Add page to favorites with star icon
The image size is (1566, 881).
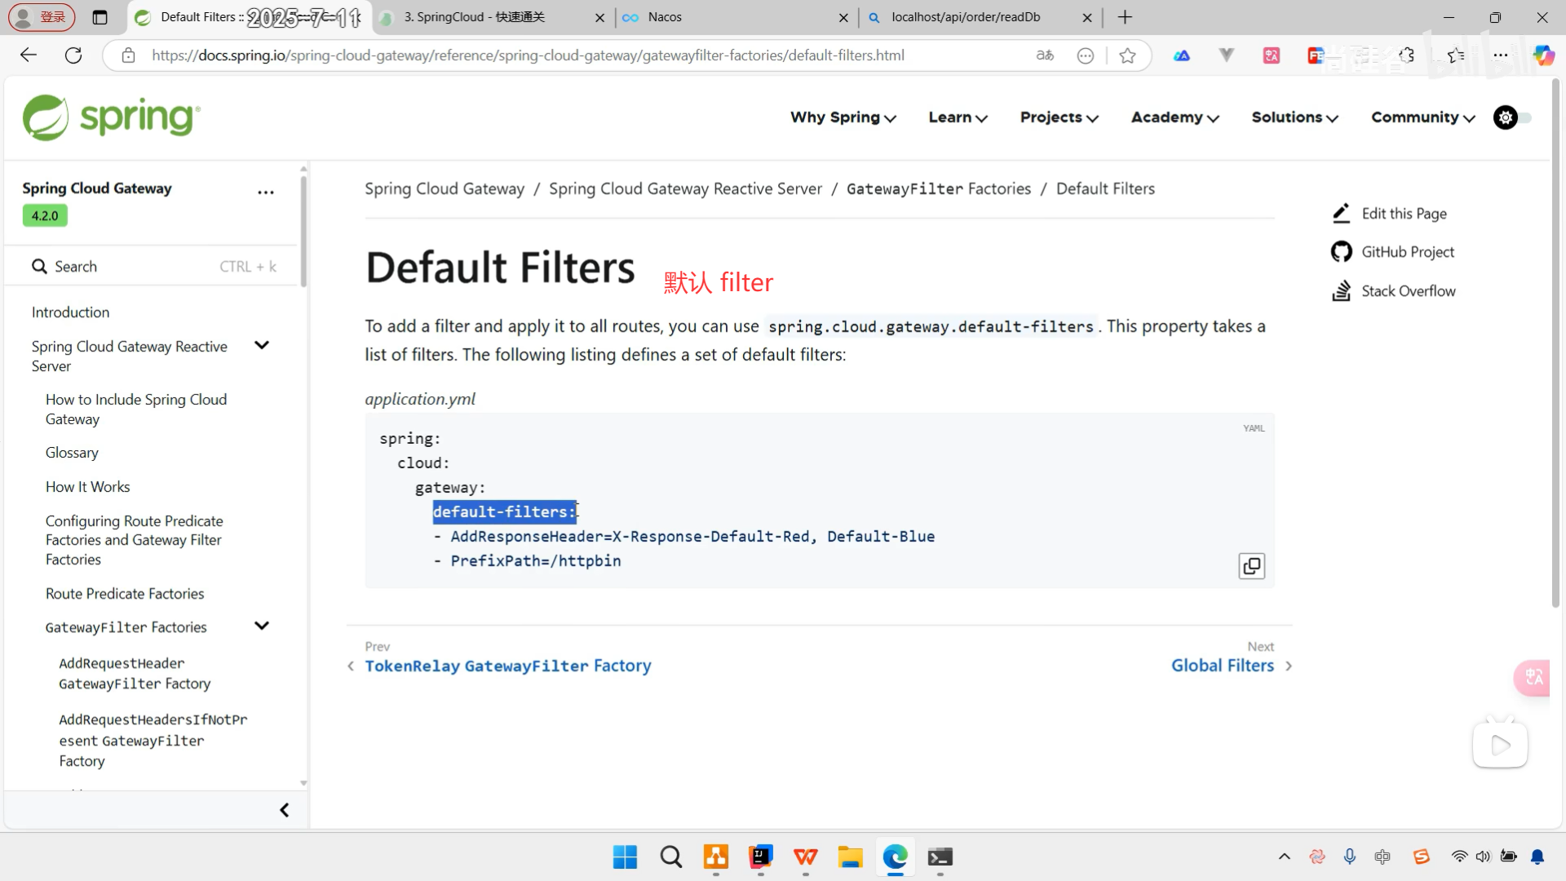(1127, 55)
